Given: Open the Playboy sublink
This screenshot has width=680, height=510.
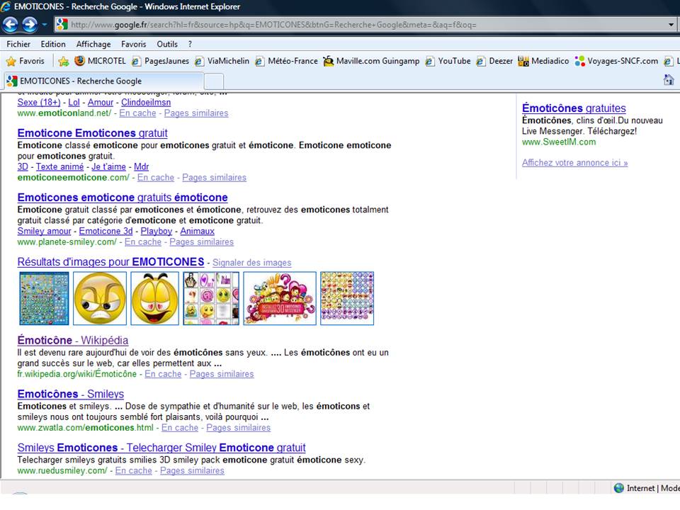Looking at the screenshot, I should [157, 232].
